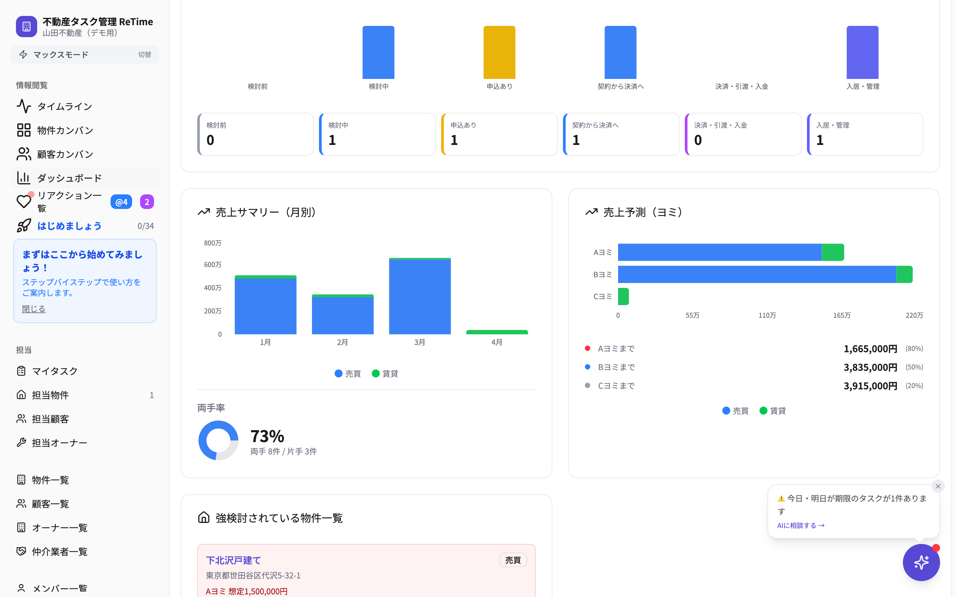This screenshot has width=956, height=597.
Task: Open 顧客一覧 list
Action: (85, 503)
